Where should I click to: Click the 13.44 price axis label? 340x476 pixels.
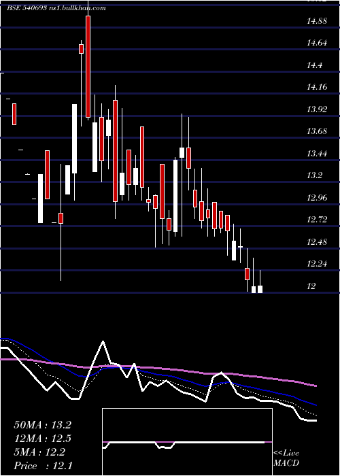coord(317,153)
